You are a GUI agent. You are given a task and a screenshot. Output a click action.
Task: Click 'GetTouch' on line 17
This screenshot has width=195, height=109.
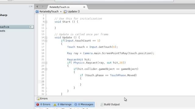[x=105, y=47]
